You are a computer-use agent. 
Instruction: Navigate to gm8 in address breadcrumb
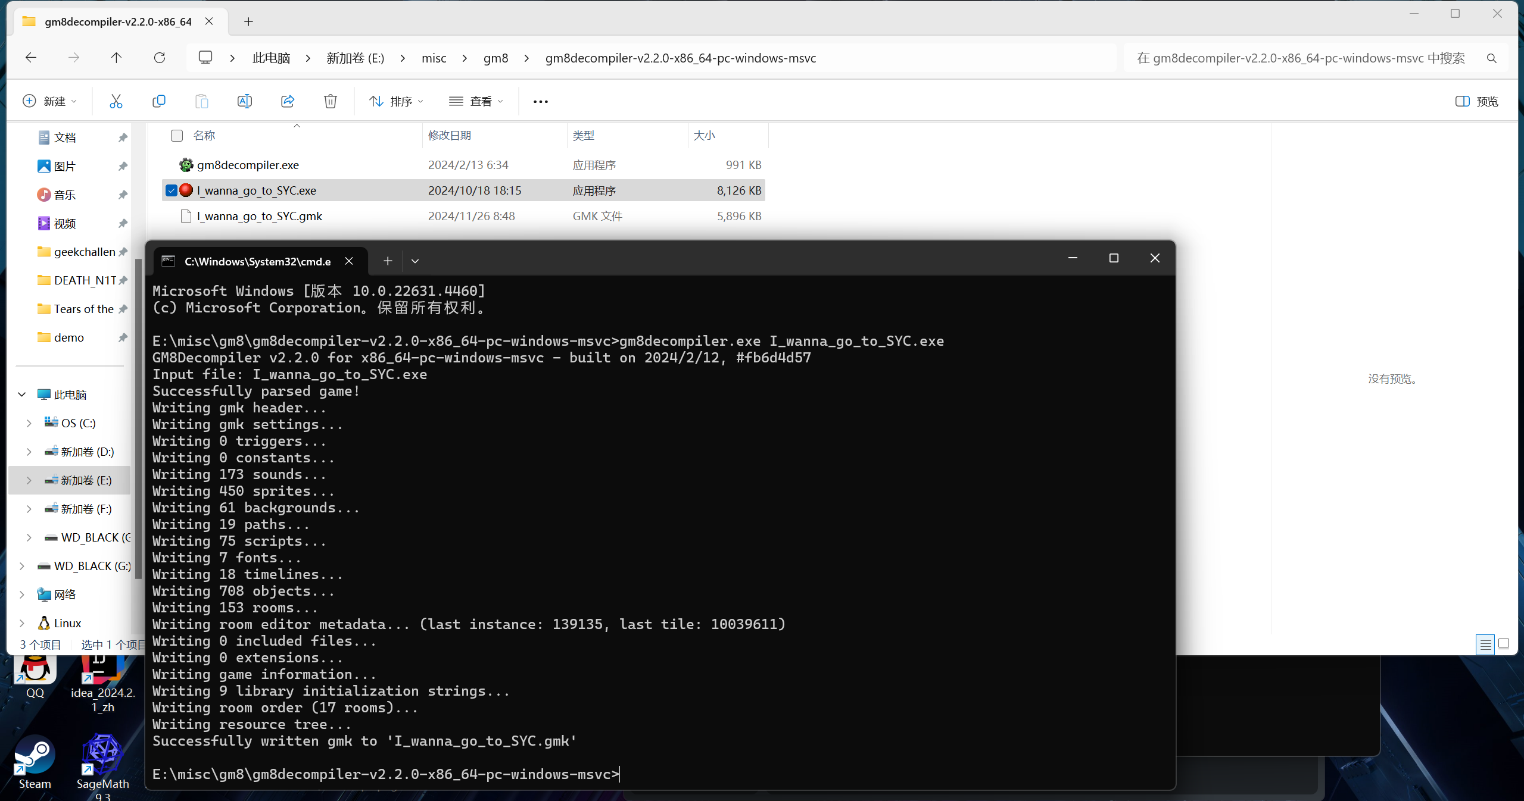tap(495, 58)
